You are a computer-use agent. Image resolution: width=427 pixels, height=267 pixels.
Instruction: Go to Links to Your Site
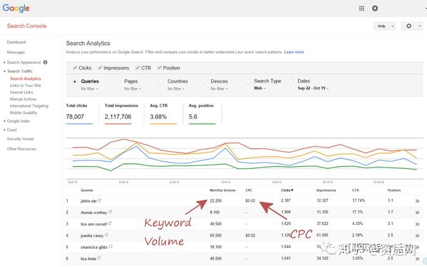(x=26, y=85)
